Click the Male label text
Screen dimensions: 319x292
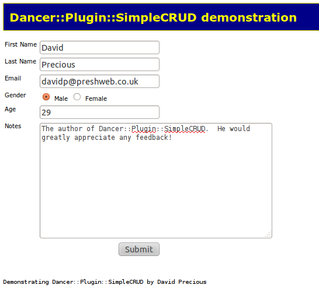click(x=61, y=98)
